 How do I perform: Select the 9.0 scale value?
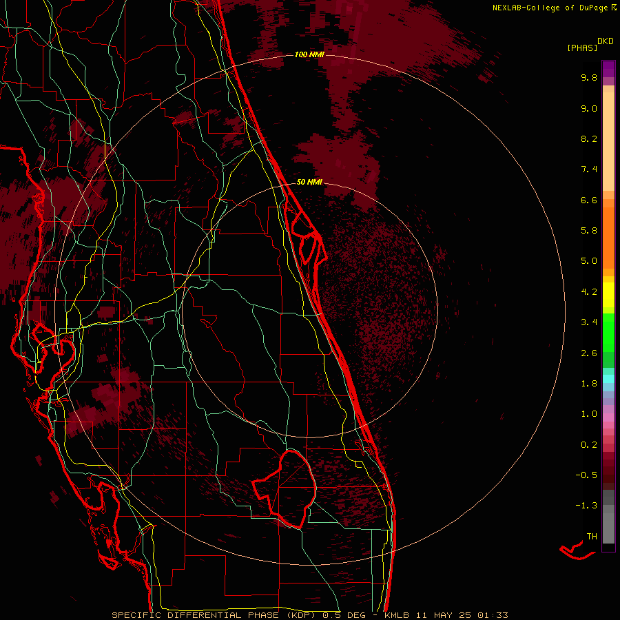[589, 109]
